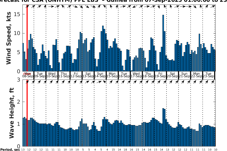Click the 'Wind Speed, kts' axis title
The height and width of the screenshot is (151, 227).
tap(9, 38)
